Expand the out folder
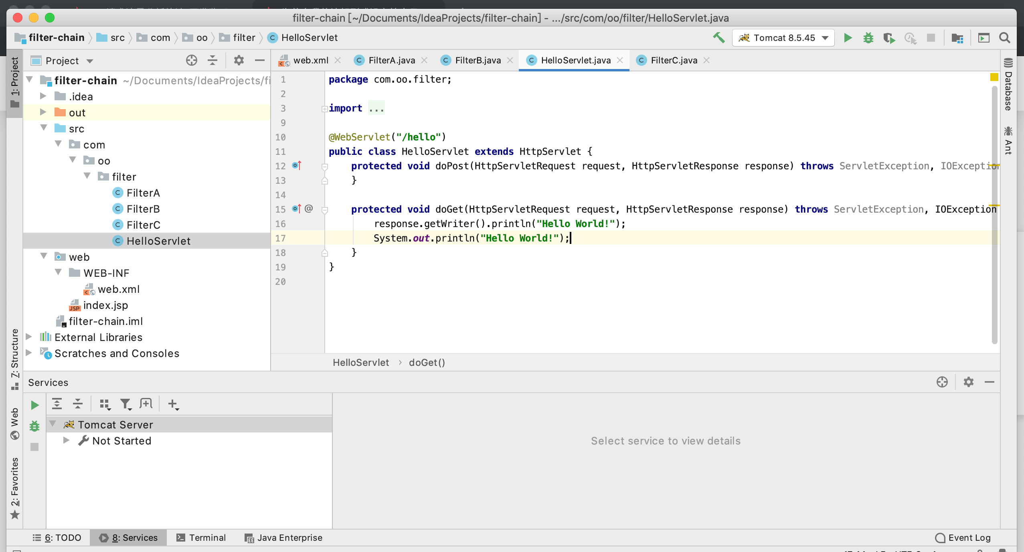Screen dimensions: 1024x552 (43, 112)
